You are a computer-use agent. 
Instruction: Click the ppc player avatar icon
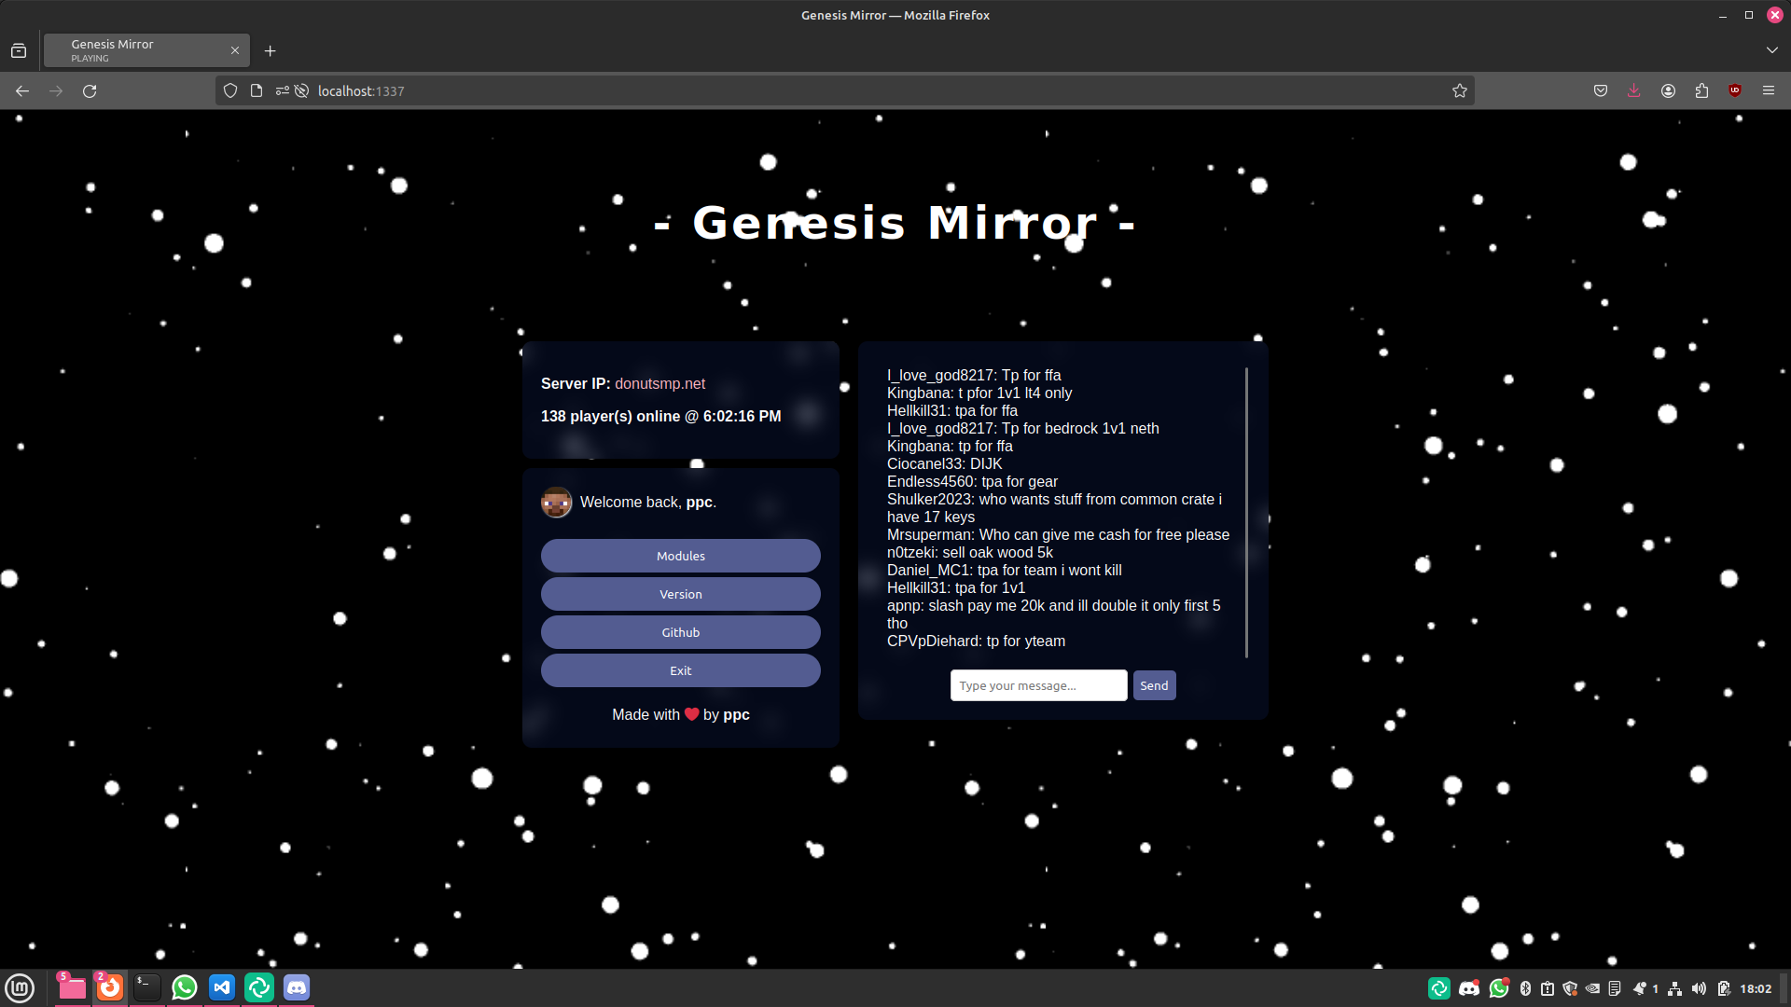(x=556, y=502)
